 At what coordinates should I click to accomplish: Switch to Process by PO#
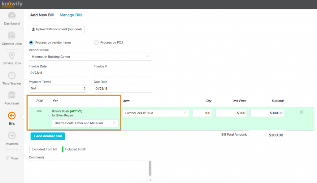pyautogui.click(x=96, y=43)
